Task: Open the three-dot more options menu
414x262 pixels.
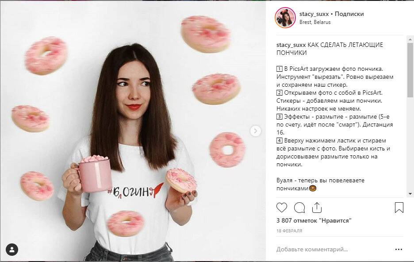Action: (x=399, y=249)
